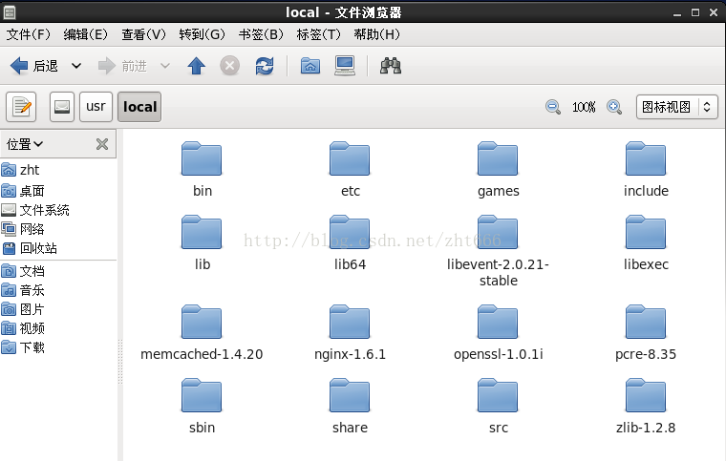
Task: Click the root filesystem path button
Action: (x=62, y=107)
